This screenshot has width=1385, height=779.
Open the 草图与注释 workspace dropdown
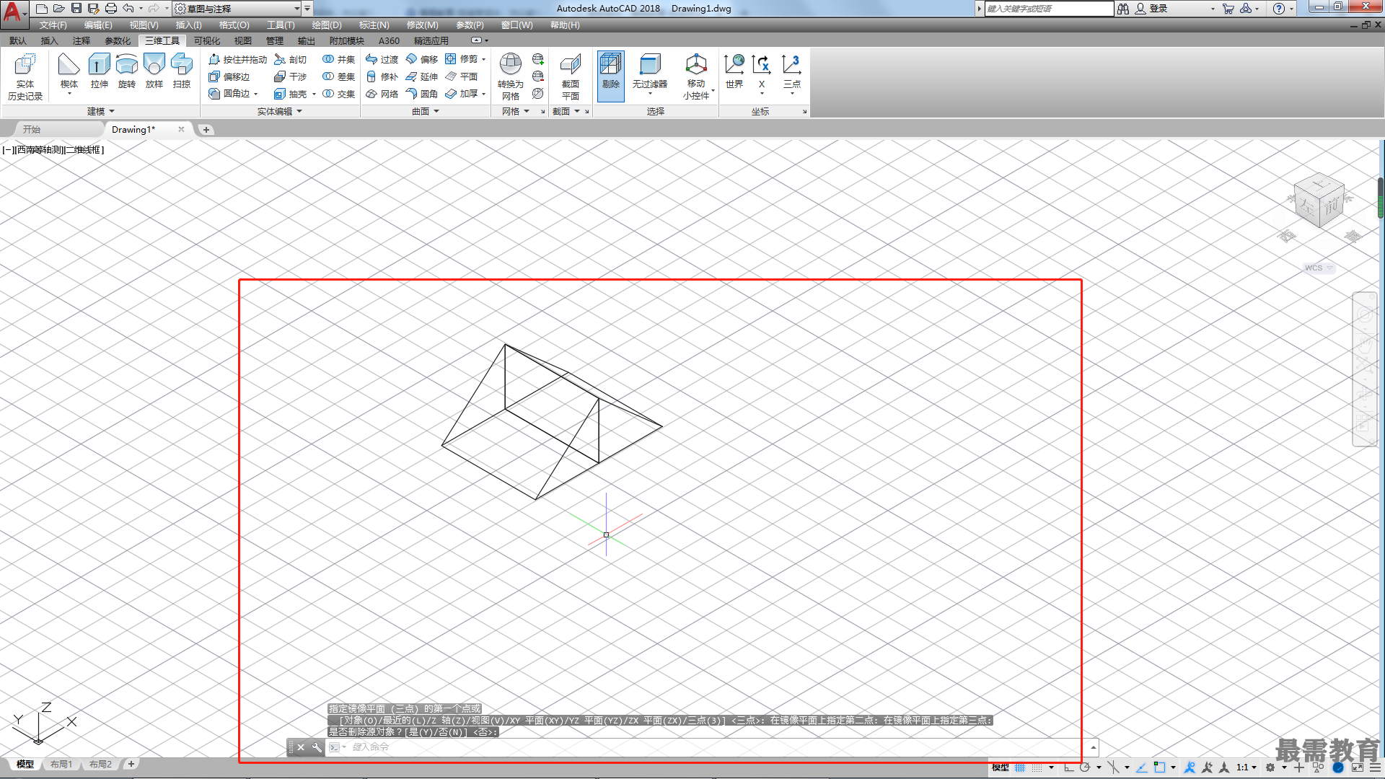point(238,9)
